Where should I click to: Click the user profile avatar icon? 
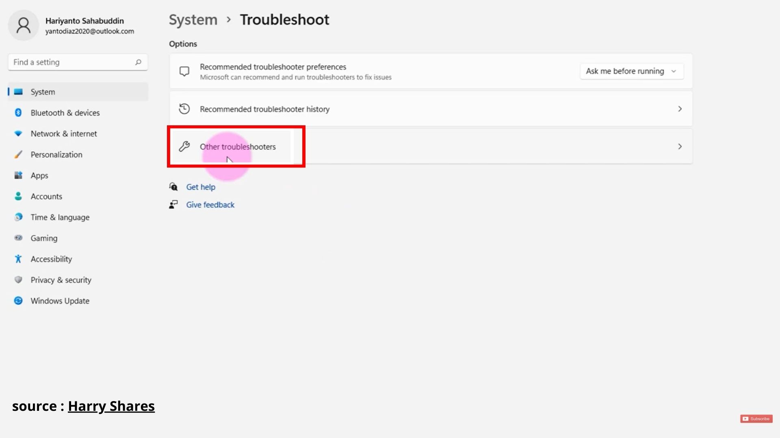pyautogui.click(x=24, y=26)
